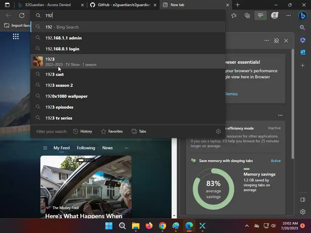Open taskbar Search

click(122, 226)
